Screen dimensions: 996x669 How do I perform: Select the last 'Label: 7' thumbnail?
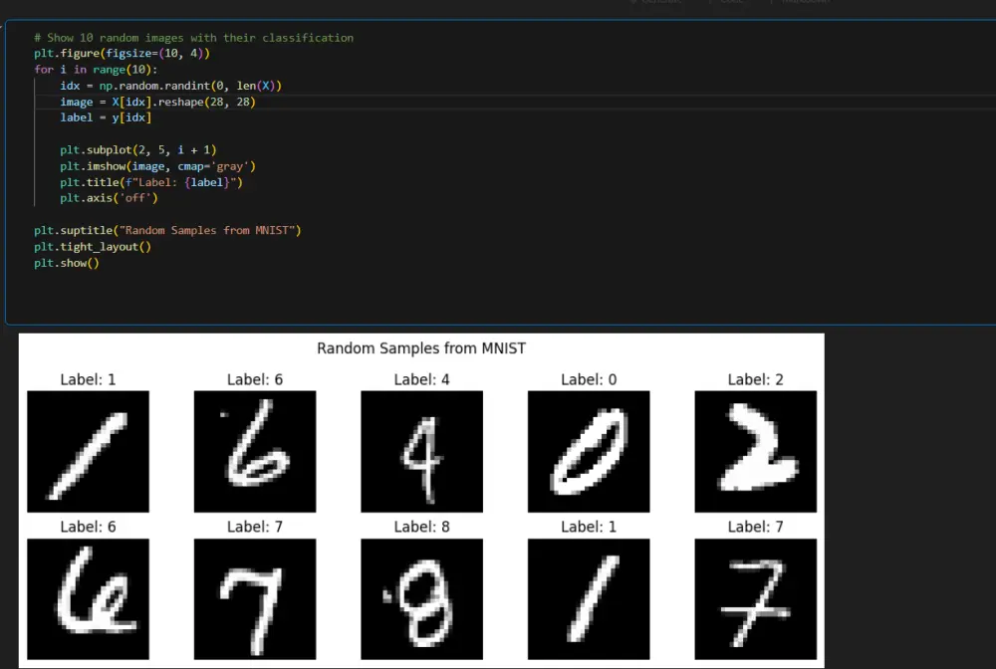[755, 598]
